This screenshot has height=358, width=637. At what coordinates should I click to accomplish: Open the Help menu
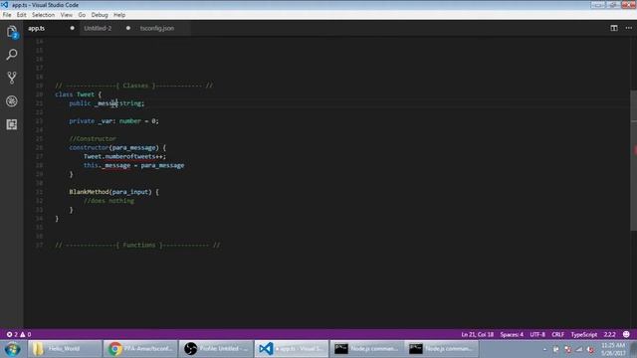[119, 15]
